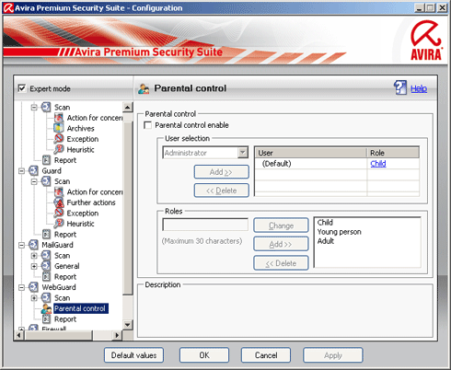Select General under MailGuard

click(67, 266)
